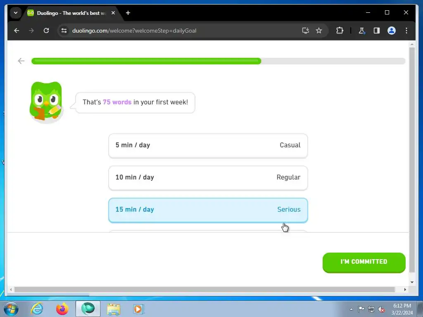Select 15 min / day Serious goal
423x317 pixels.
[208, 210]
